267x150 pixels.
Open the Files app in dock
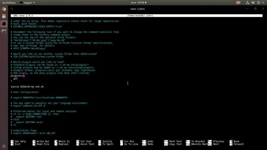point(4,17)
